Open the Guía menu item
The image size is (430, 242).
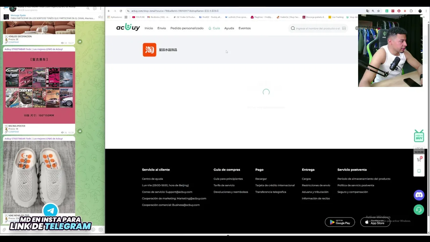(x=214, y=28)
